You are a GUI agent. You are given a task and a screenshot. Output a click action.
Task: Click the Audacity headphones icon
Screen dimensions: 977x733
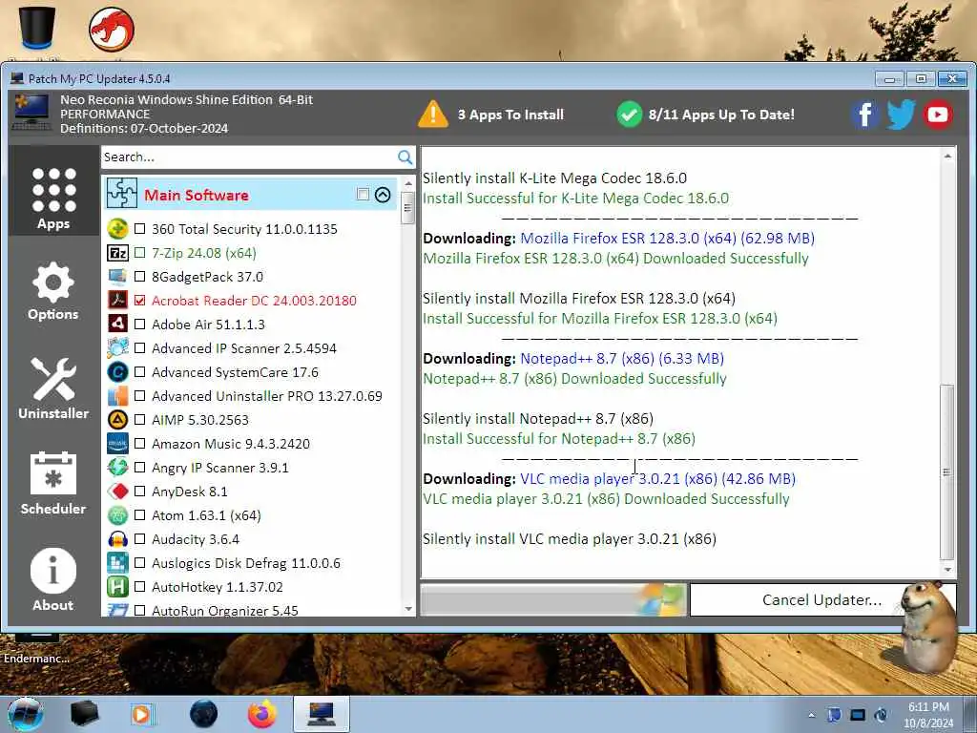[x=117, y=539]
